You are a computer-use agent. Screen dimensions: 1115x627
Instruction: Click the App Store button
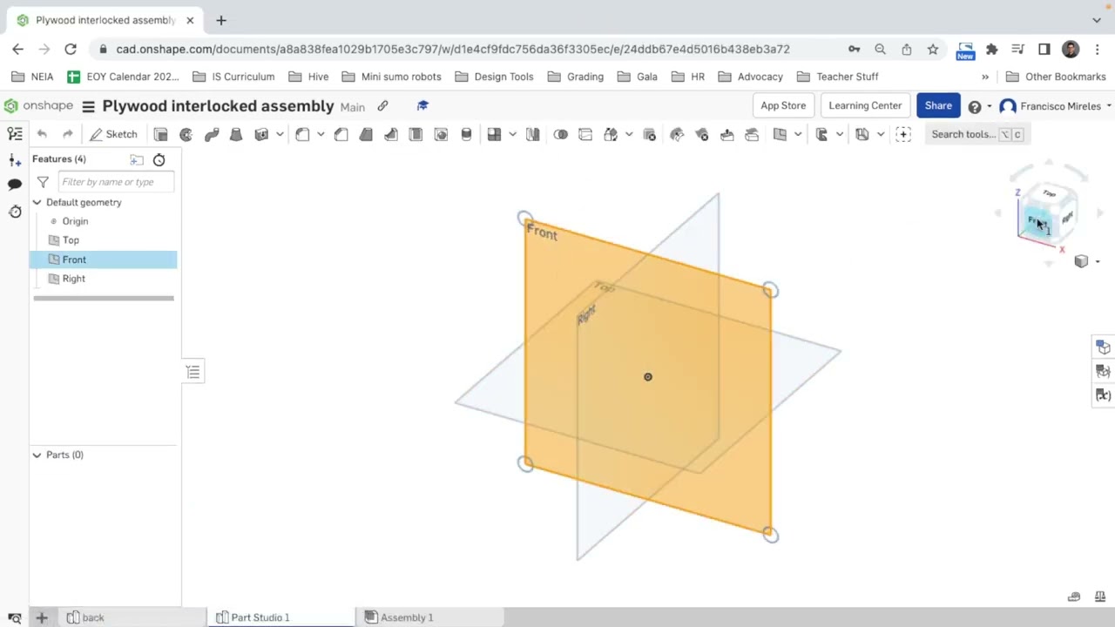pos(783,105)
